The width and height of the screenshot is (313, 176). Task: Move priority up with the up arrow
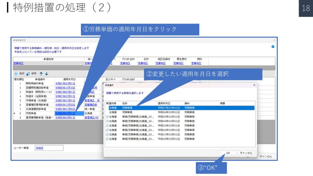point(41,74)
